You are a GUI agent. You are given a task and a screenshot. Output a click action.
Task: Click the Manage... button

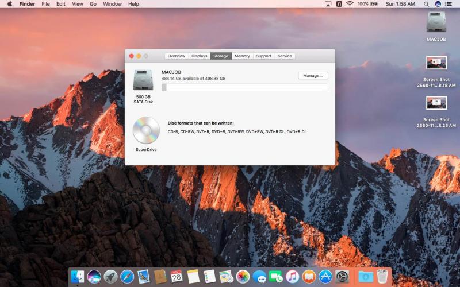313,76
